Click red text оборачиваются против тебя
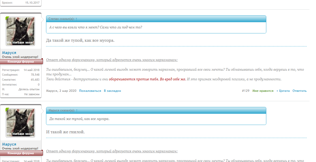 point(133,79)
